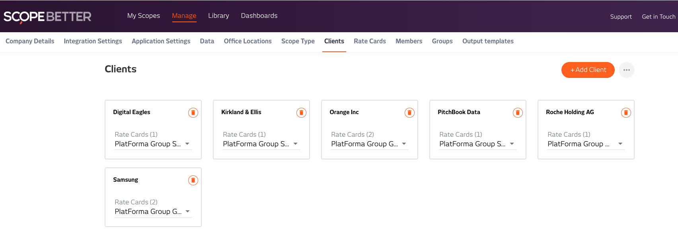Image resolution: width=678 pixels, height=235 pixels.
Task: Open Orange Inc rate cards dropdown
Action: tap(370, 144)
